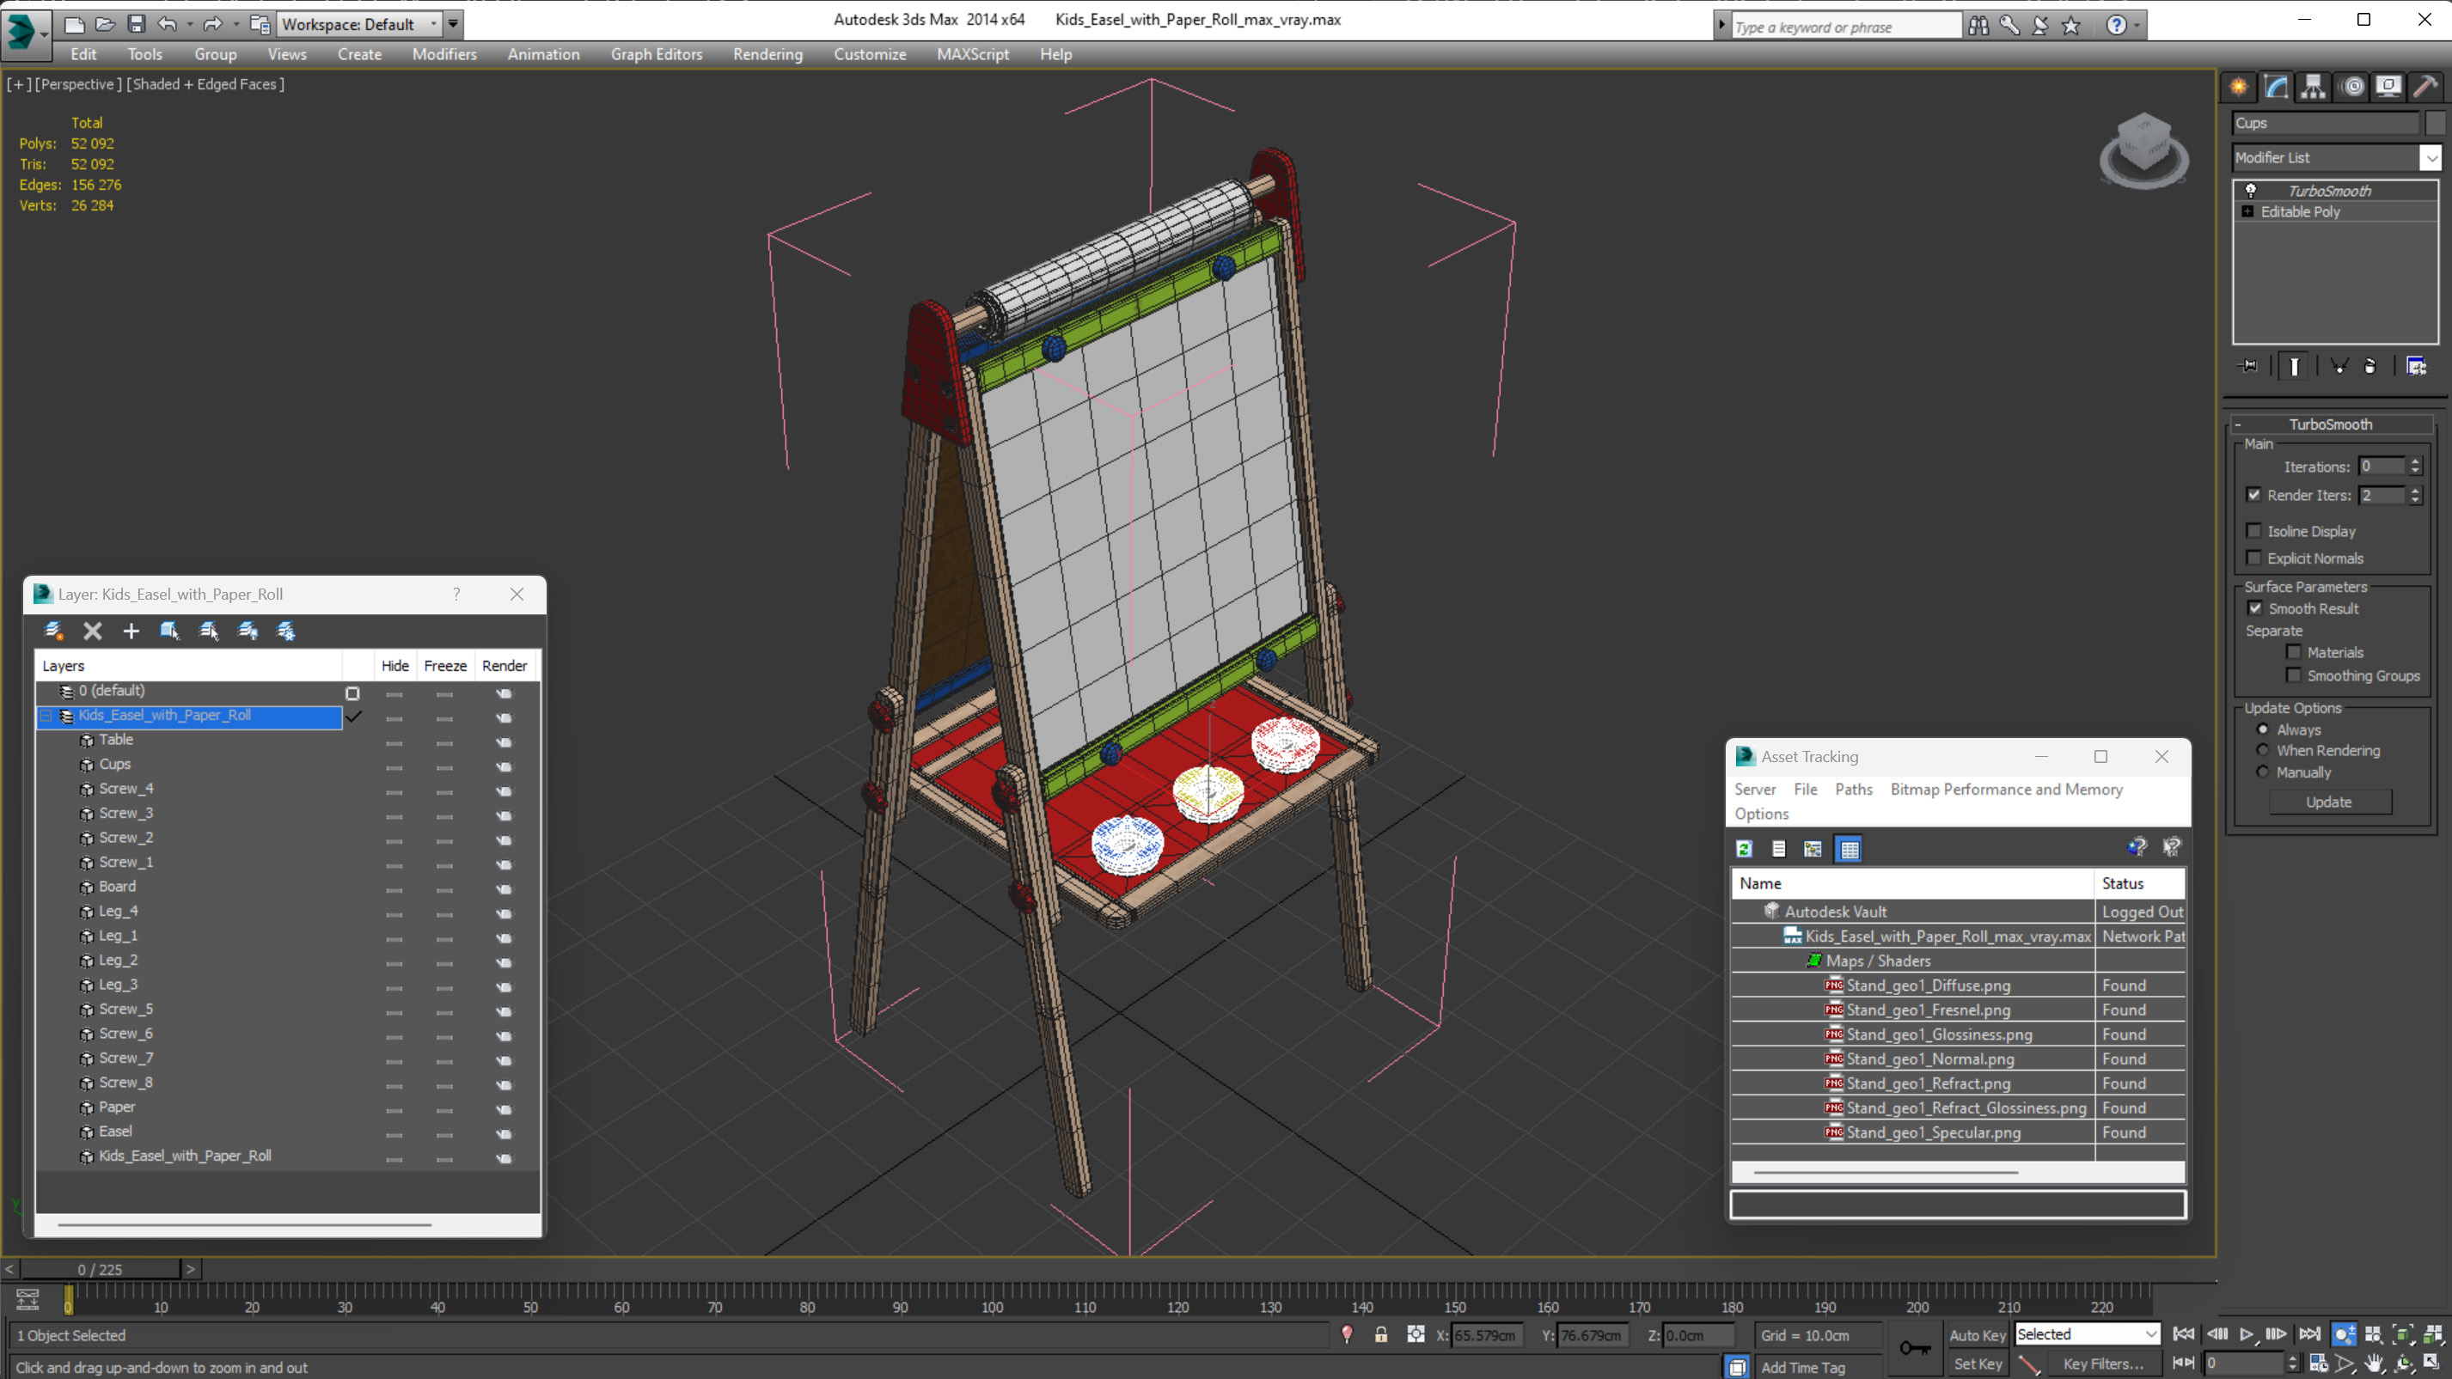Open the Utilities hammer panel tab
Image resolution: width=2452 pixels, height=1379 pixels.
coord(2425,88)
